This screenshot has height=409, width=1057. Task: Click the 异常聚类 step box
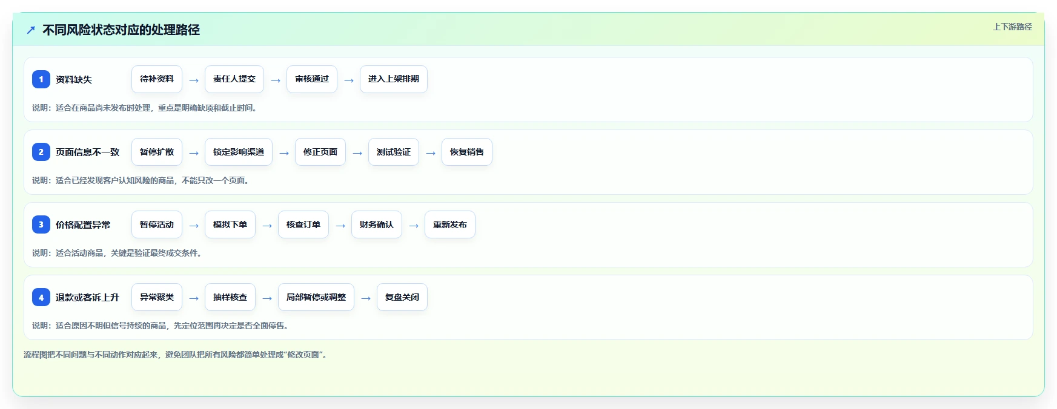coord(157,297)
